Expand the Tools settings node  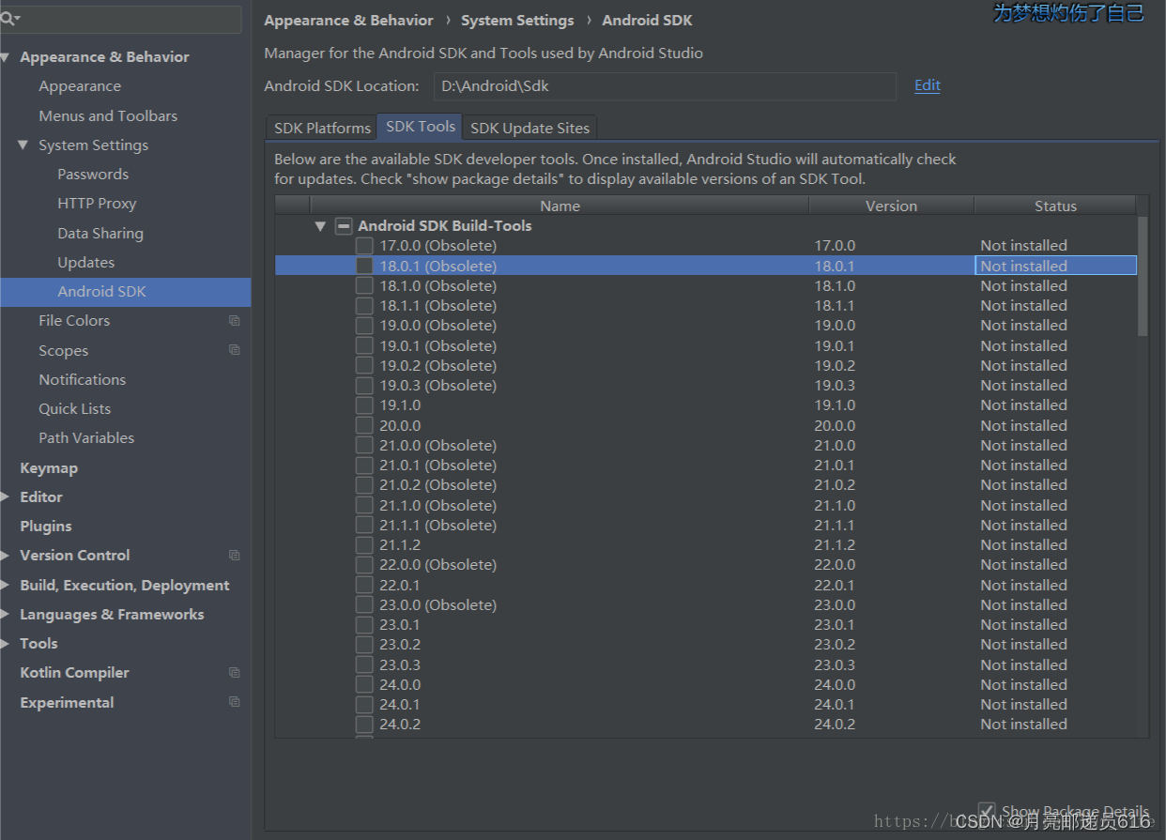pos(6,644)
